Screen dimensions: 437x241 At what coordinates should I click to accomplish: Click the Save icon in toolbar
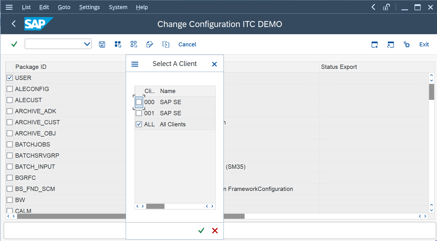[x=102, y=44]
